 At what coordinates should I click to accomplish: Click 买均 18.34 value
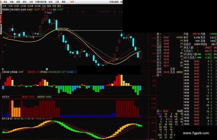166,72
